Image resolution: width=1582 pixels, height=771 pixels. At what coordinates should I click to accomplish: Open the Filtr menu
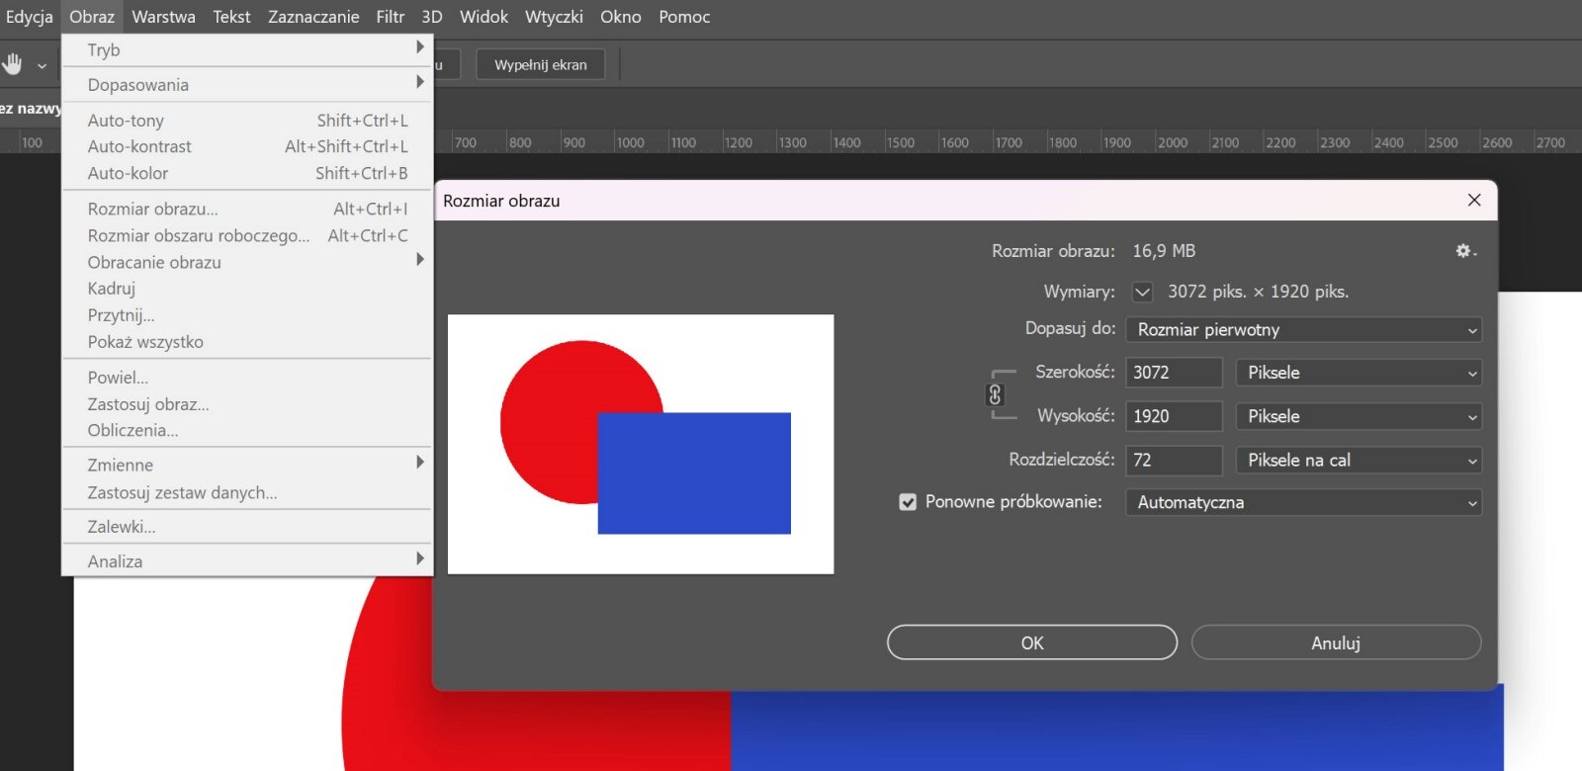391,17
